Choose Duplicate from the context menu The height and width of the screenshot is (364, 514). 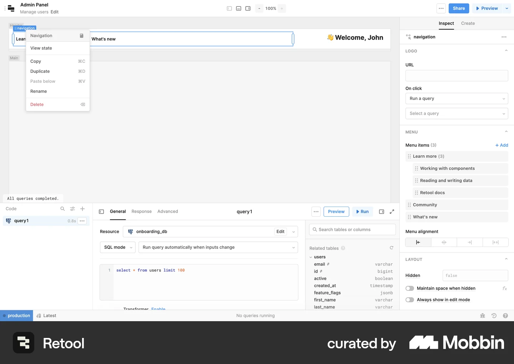(x=58, y=71)
